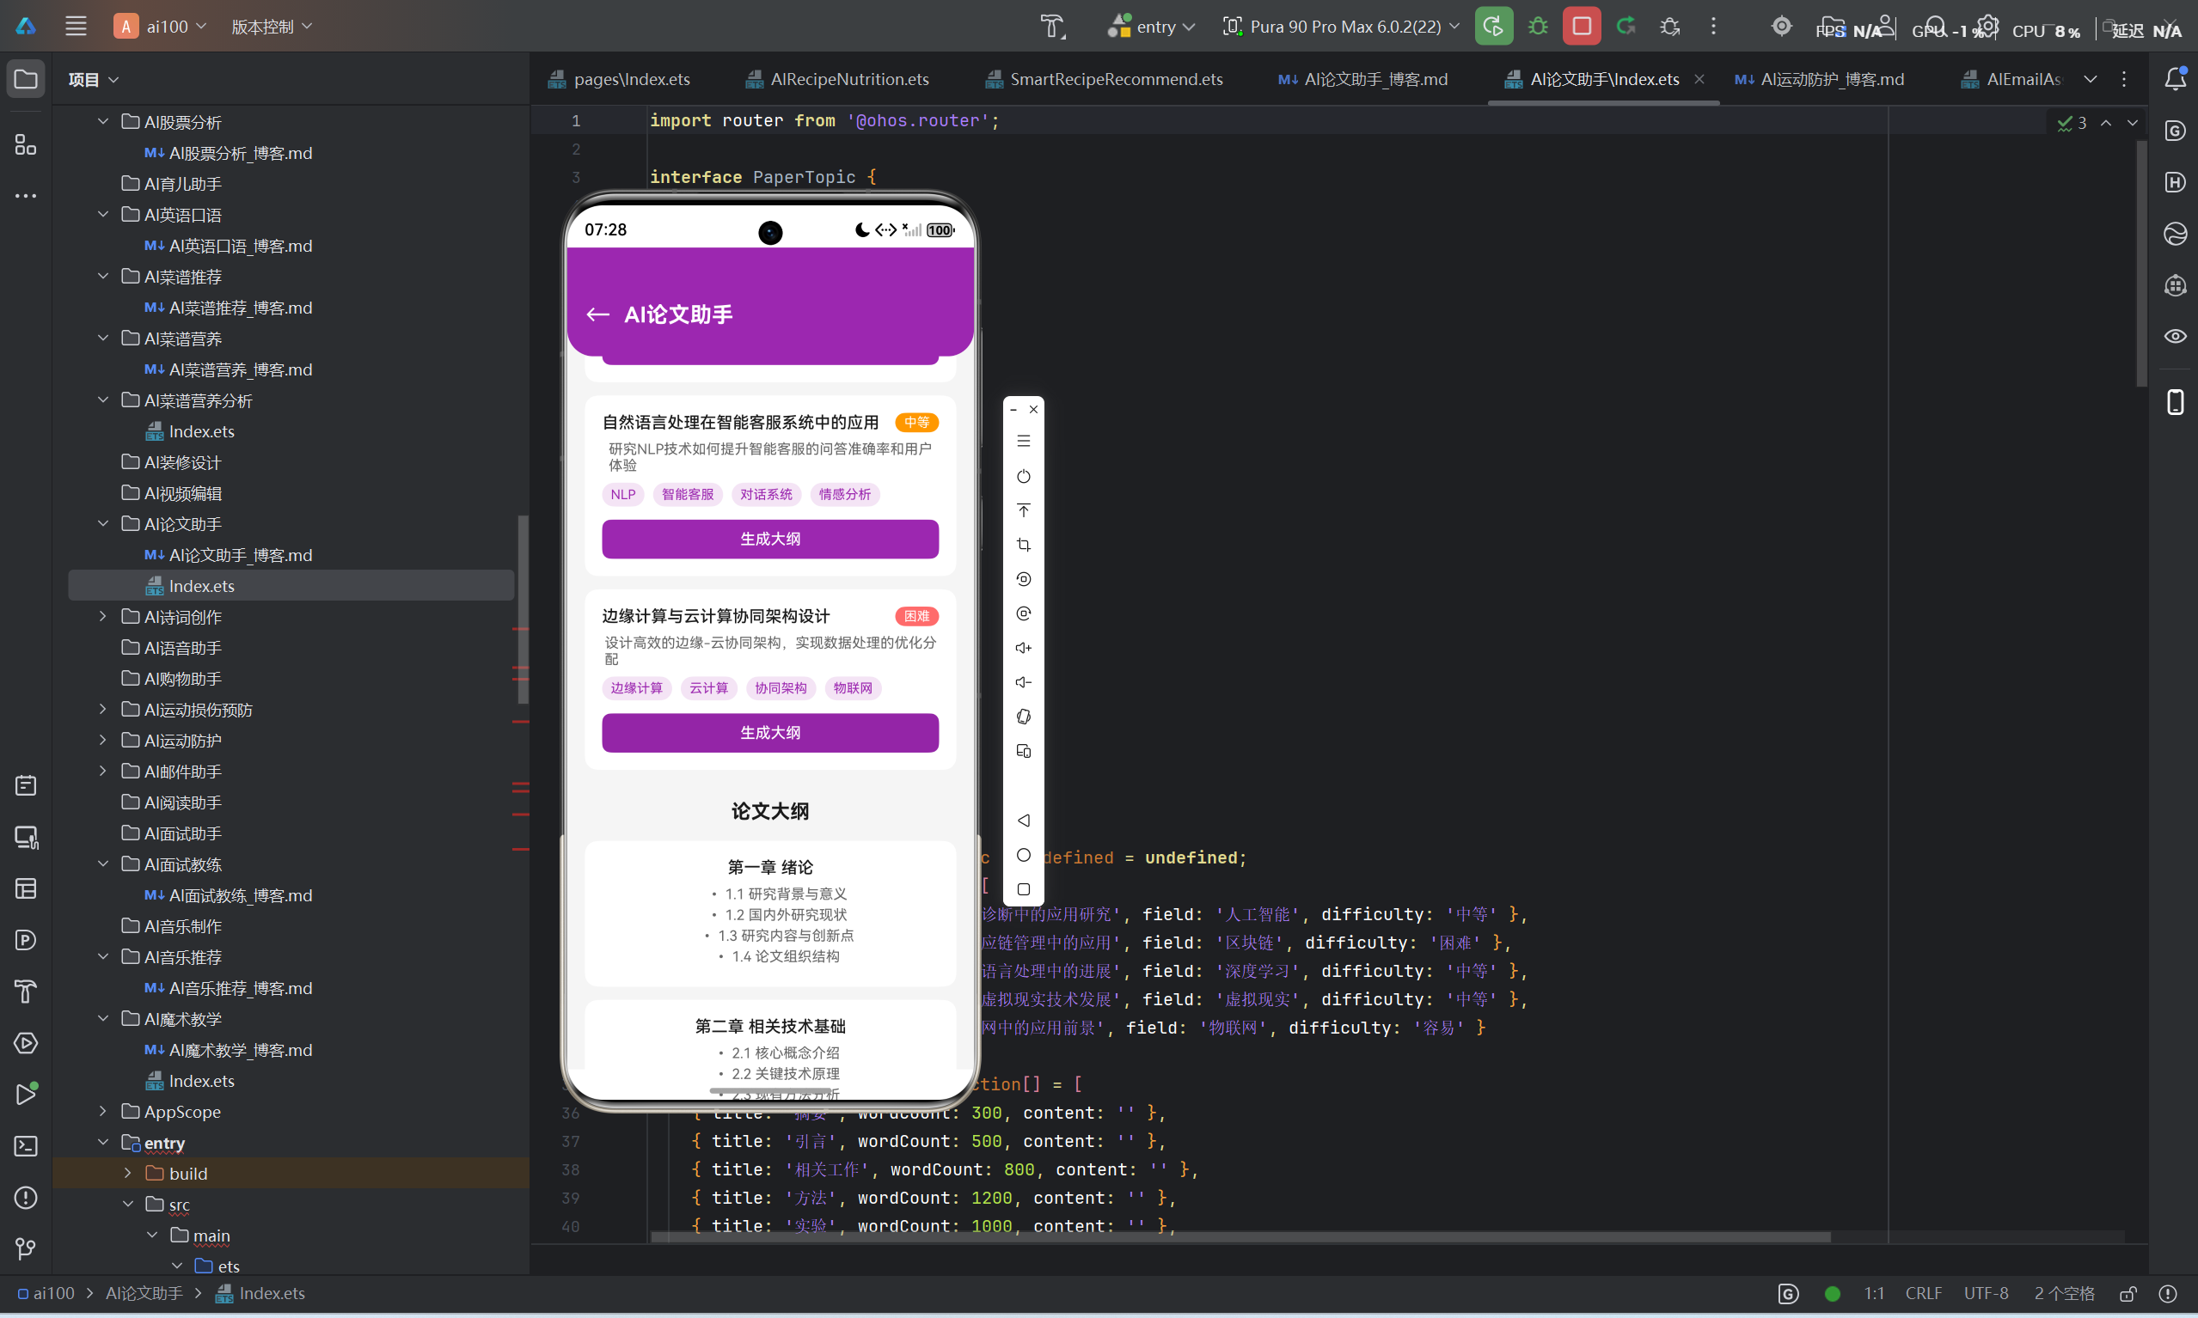This screenshot has width=2198, height=1318.
Task: Open the version control branch icon at bottom-left
Action: point(26,1249)
